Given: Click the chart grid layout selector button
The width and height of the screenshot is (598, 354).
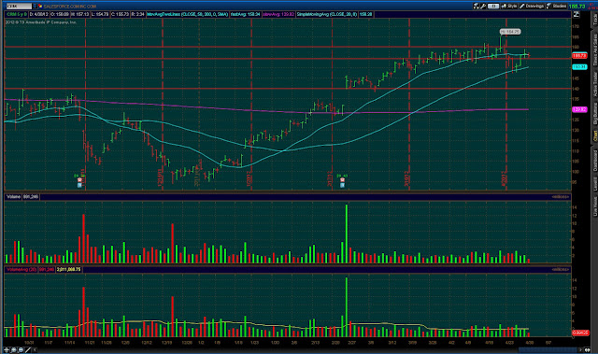Looking at the screenshot, I should 493,7.
